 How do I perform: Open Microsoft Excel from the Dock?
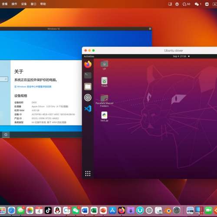[94, 210]
